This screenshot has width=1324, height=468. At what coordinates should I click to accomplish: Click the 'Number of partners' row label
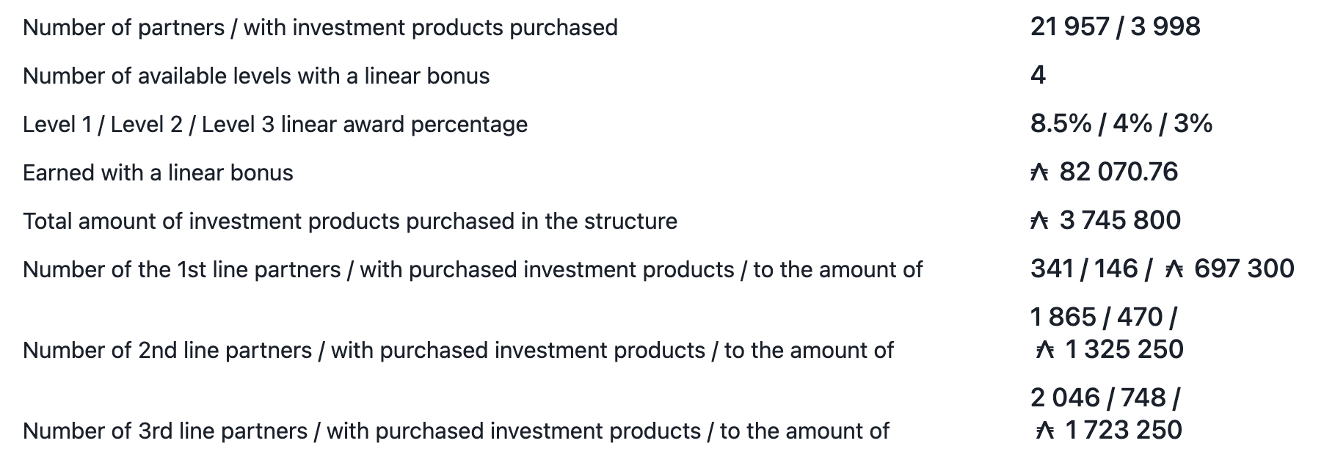coord(320,28)
